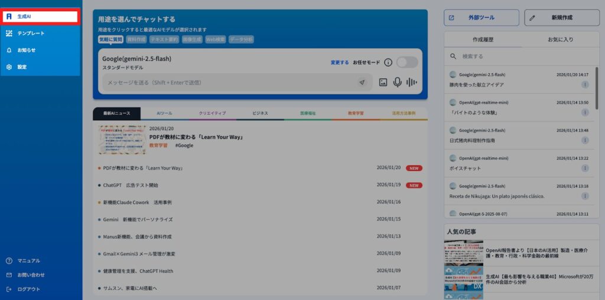Click the send message paper plane icon
The height and width of the screenshot is (300, 605).
click(362, 83)
